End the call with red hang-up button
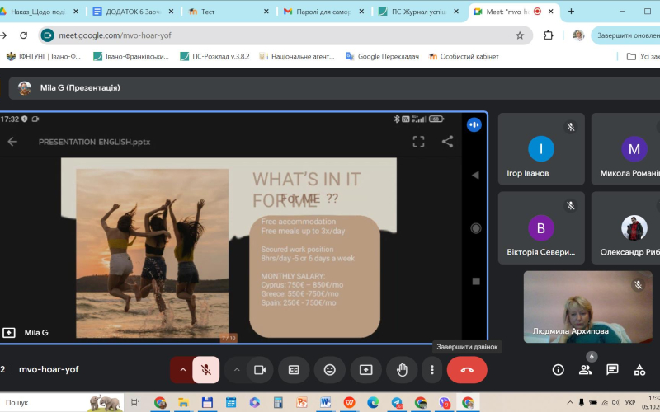This screenshot has height=412, width=660. pos(467,369)
